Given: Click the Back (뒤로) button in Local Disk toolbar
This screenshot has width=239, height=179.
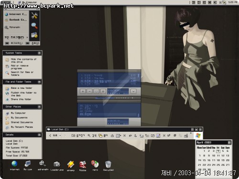Looking at the screenshot, I should click(53, 136).
